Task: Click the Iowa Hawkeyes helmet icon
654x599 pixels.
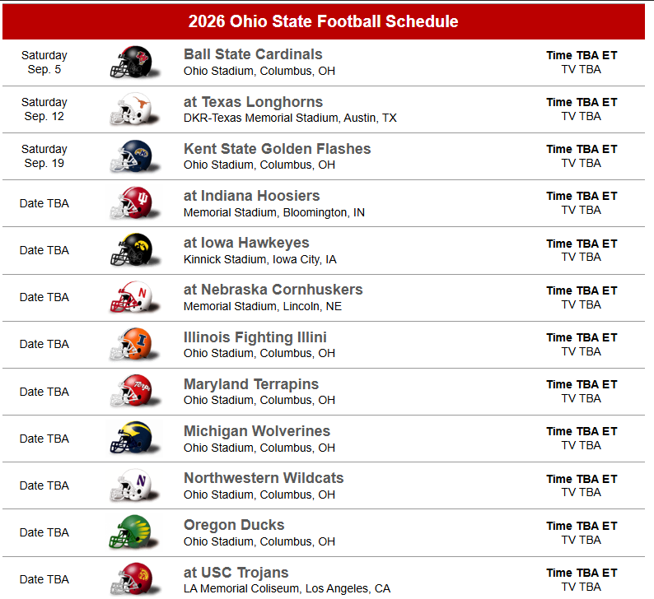Action: 130,250
